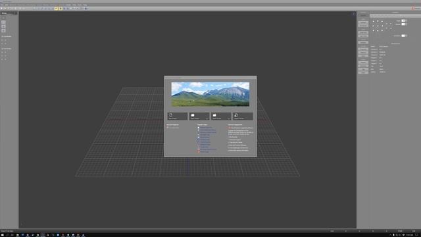Toggle the topmost switch in the right panel

coord(404,20)
